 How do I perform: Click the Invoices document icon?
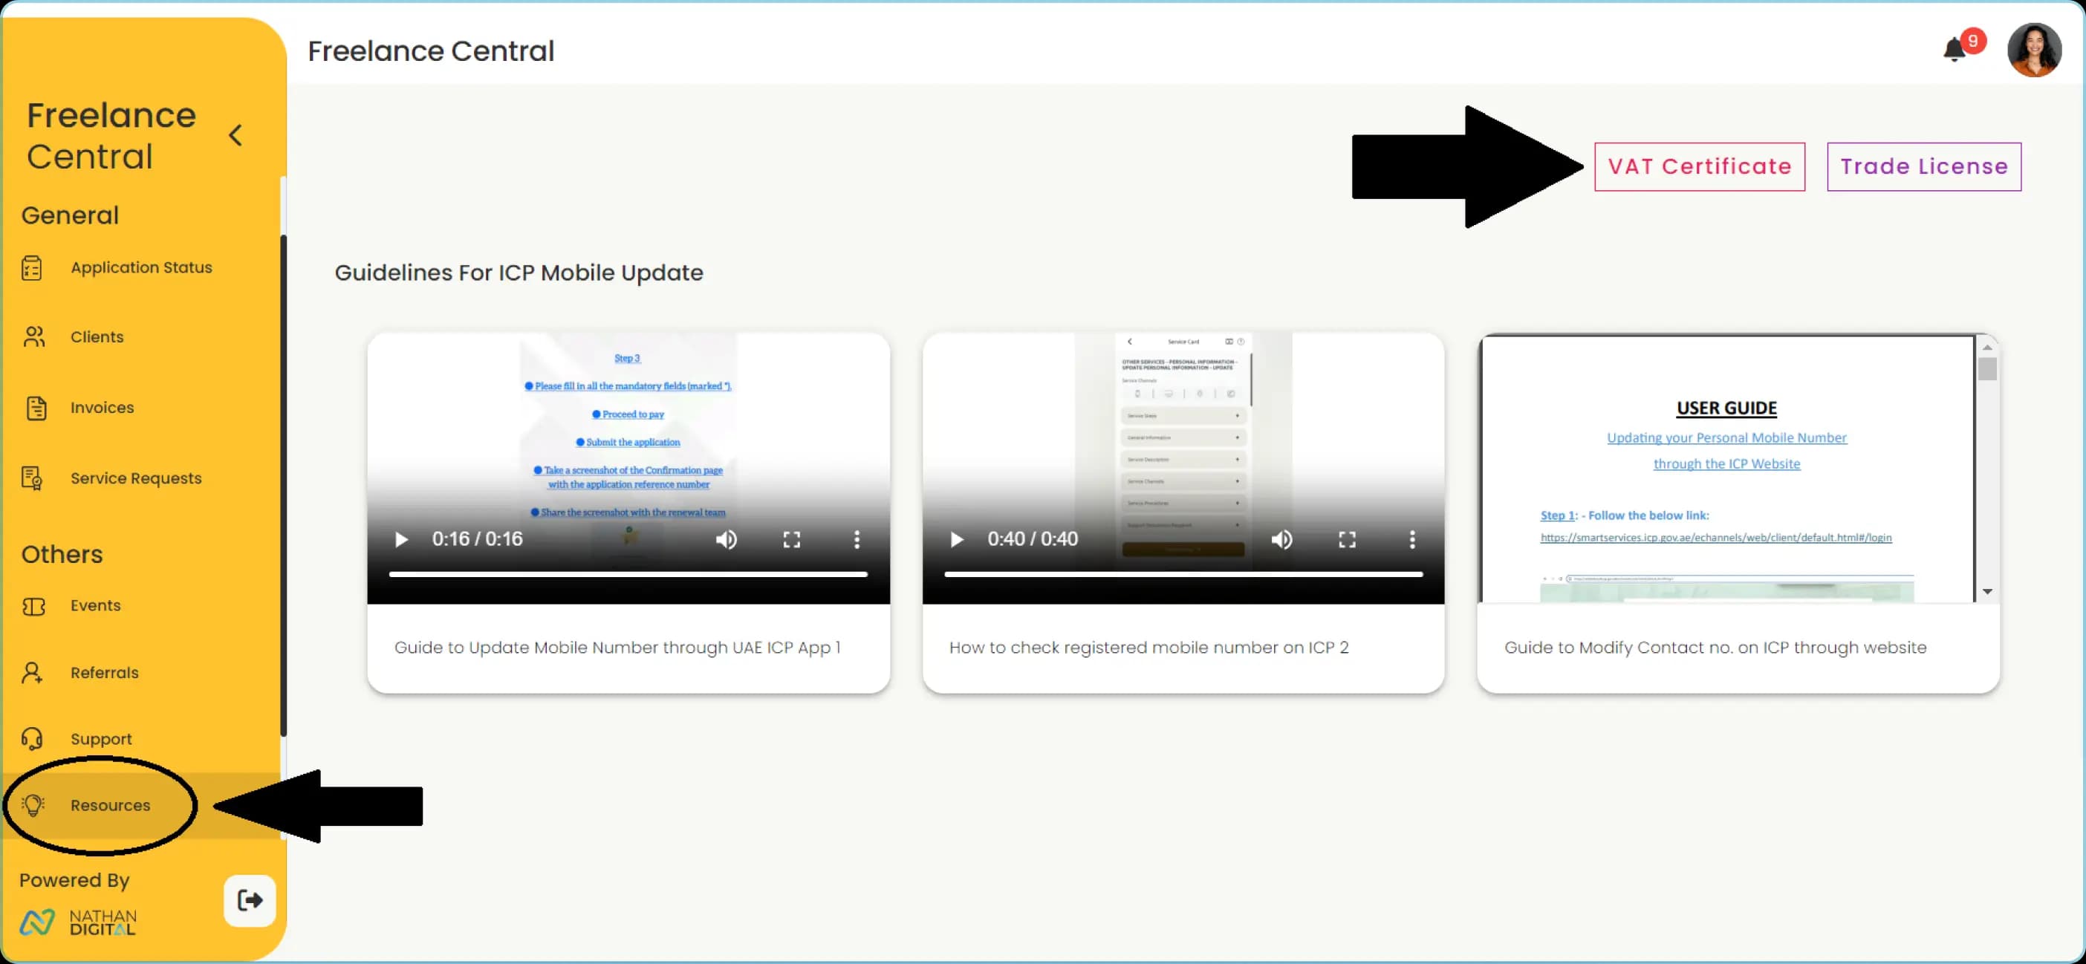(x=36, y=408)
